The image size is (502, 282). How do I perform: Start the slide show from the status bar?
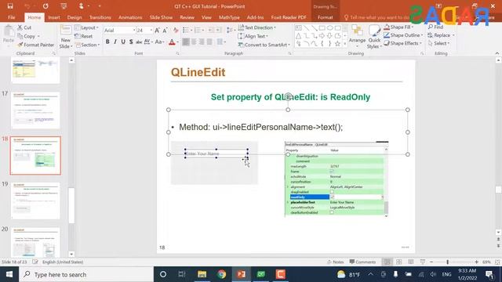point(423,262)
